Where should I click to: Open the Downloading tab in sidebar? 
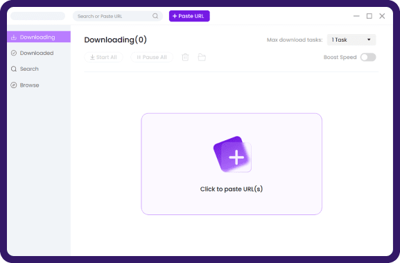pos(39,37)
